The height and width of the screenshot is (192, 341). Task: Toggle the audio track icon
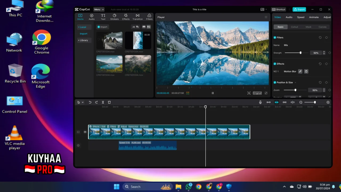[78, 145]
